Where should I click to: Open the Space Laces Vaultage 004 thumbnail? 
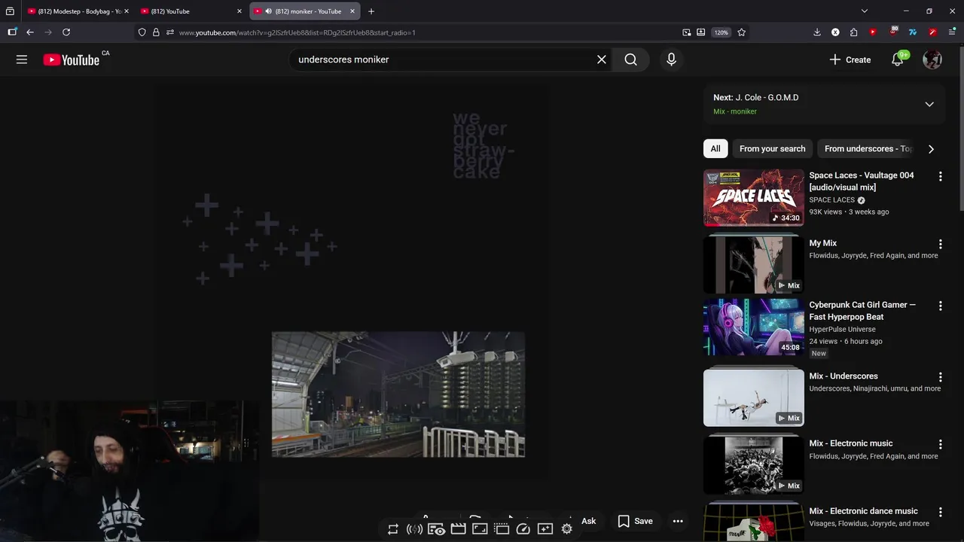[x=753, y=197]
